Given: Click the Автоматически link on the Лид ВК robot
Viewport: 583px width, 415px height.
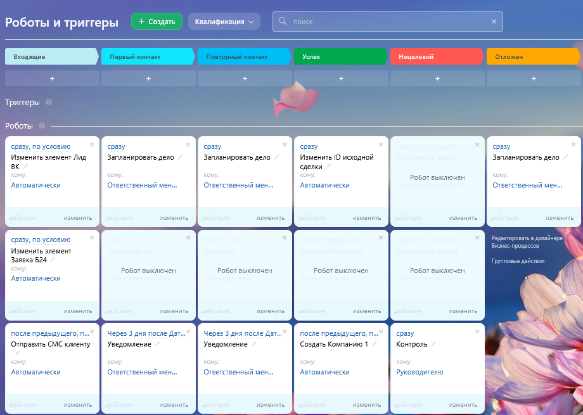Looking at the screenshot, I should pos(35,185).
